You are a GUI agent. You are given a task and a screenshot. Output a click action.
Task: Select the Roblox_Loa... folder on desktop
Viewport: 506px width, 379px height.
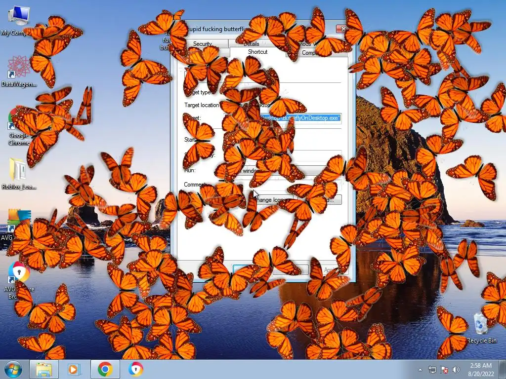[x=19, y=174]
